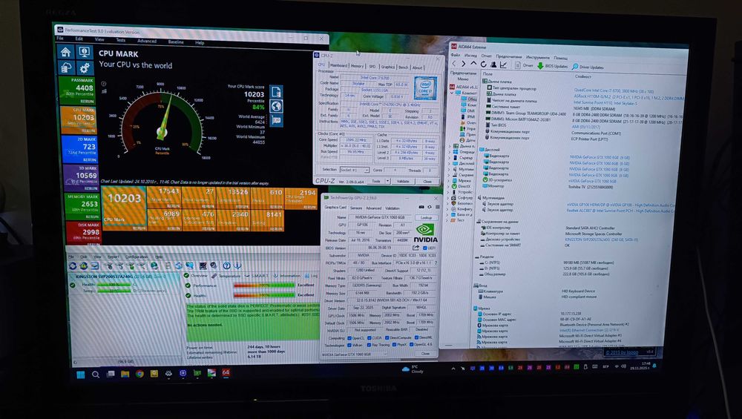This screenshot has height=419, width=742.
Task: Click the help question icon in disk tool toolbar
Action: [x=226, y=265]
